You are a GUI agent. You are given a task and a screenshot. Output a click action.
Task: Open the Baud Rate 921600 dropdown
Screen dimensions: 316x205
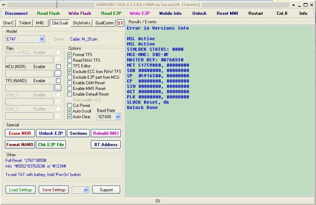(x=118, y=117)
